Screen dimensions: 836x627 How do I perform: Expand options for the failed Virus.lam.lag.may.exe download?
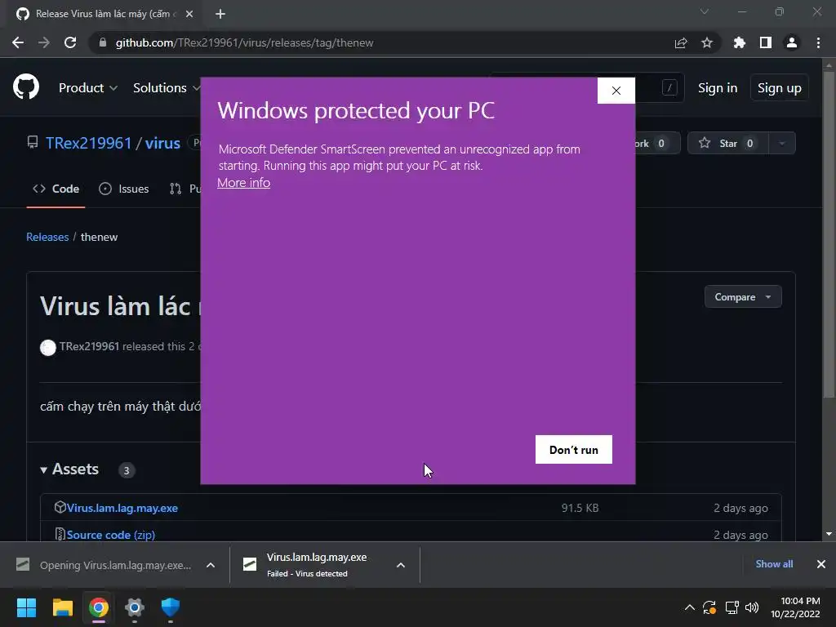[x=401, y=565]
